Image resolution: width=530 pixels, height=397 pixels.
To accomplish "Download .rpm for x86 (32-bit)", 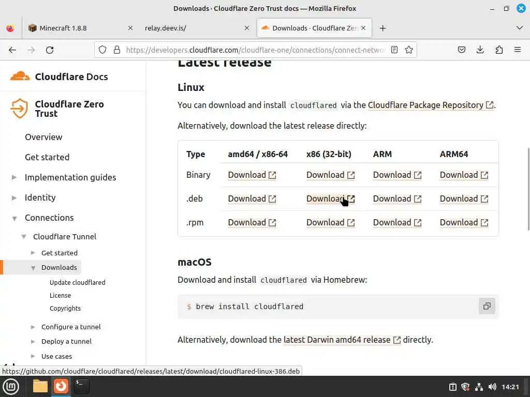I will [330, 222].
